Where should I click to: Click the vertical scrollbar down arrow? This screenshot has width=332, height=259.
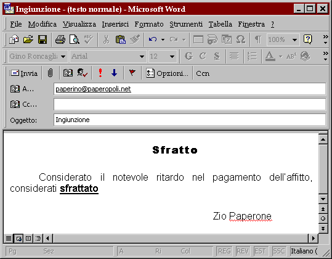pyautogui.click(x=323, y=199)
